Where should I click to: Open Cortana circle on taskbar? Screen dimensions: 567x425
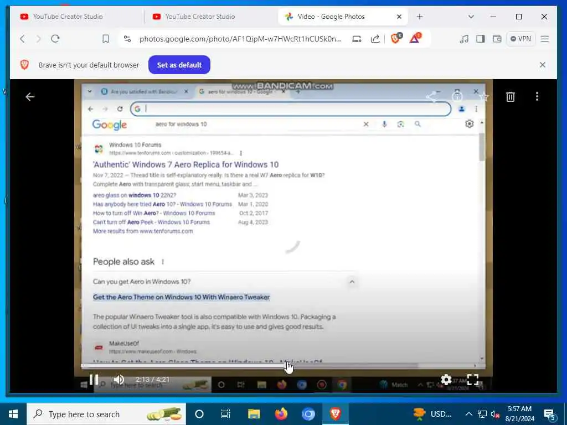pyautogui.click(x=199, y=414)
